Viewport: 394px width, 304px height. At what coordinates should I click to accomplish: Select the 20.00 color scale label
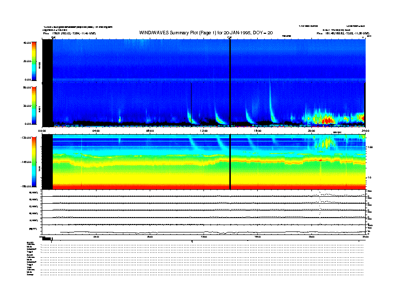[x=27, y=61]
